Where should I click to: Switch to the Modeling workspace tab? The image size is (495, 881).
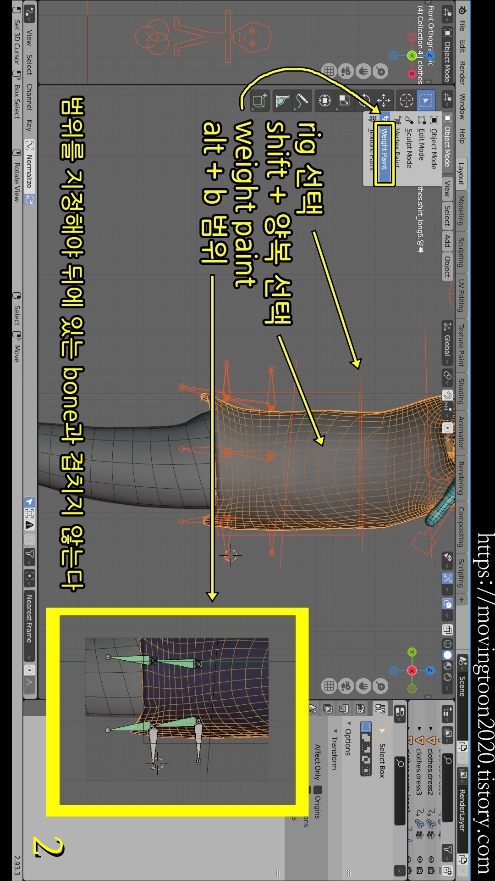coord(462,211)
